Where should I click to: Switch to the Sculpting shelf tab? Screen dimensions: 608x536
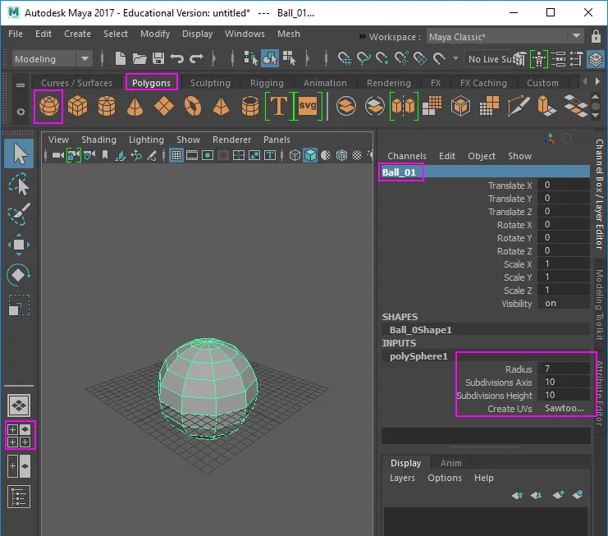tap(210, 83)
